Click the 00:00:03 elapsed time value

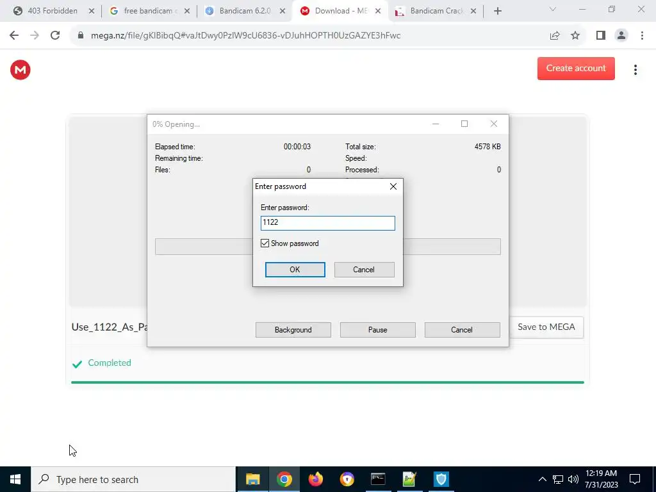[297, 147]
